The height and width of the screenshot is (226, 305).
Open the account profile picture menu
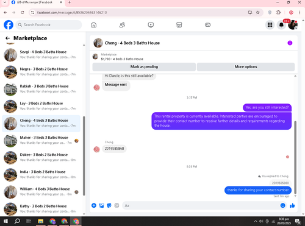tap(293, 25)
